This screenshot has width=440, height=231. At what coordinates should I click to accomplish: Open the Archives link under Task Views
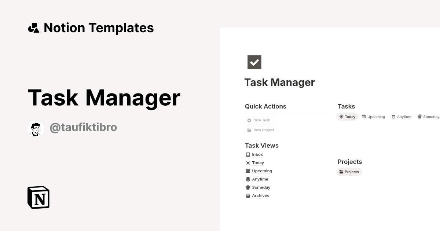coord(260,195)
